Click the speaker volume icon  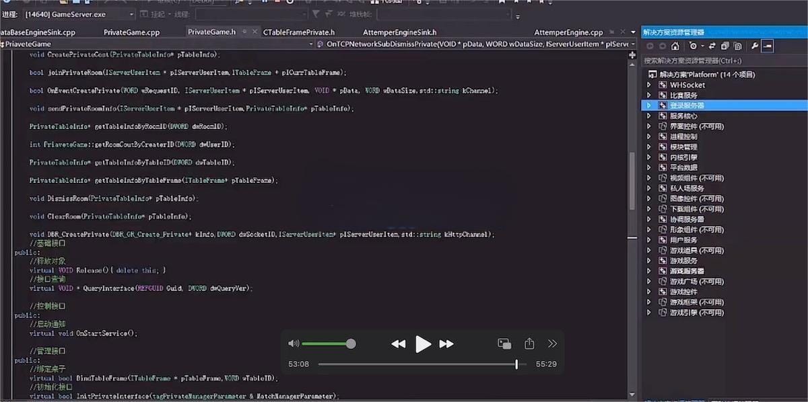tap(294, 344)
